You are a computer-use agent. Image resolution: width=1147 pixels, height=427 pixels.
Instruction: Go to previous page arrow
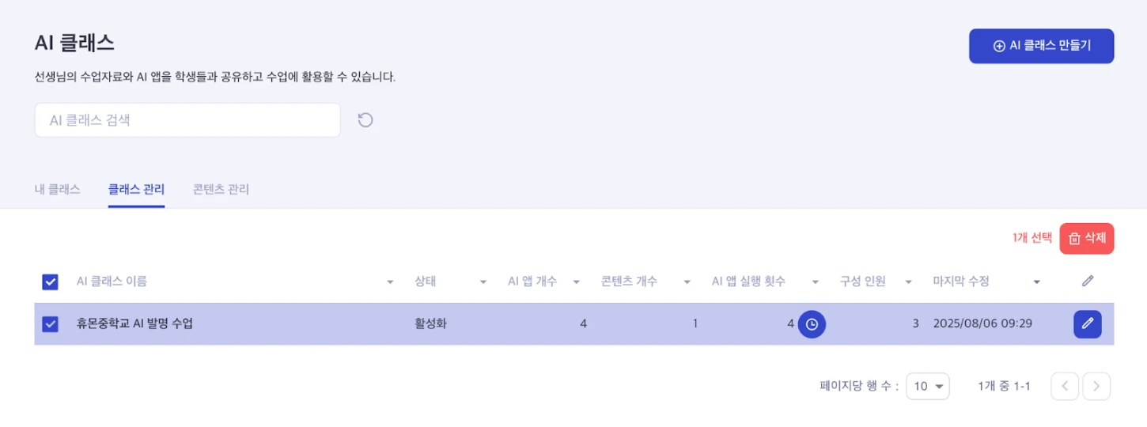1065,386
